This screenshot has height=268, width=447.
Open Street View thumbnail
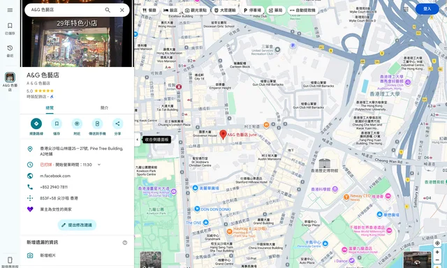coord(418,260)
